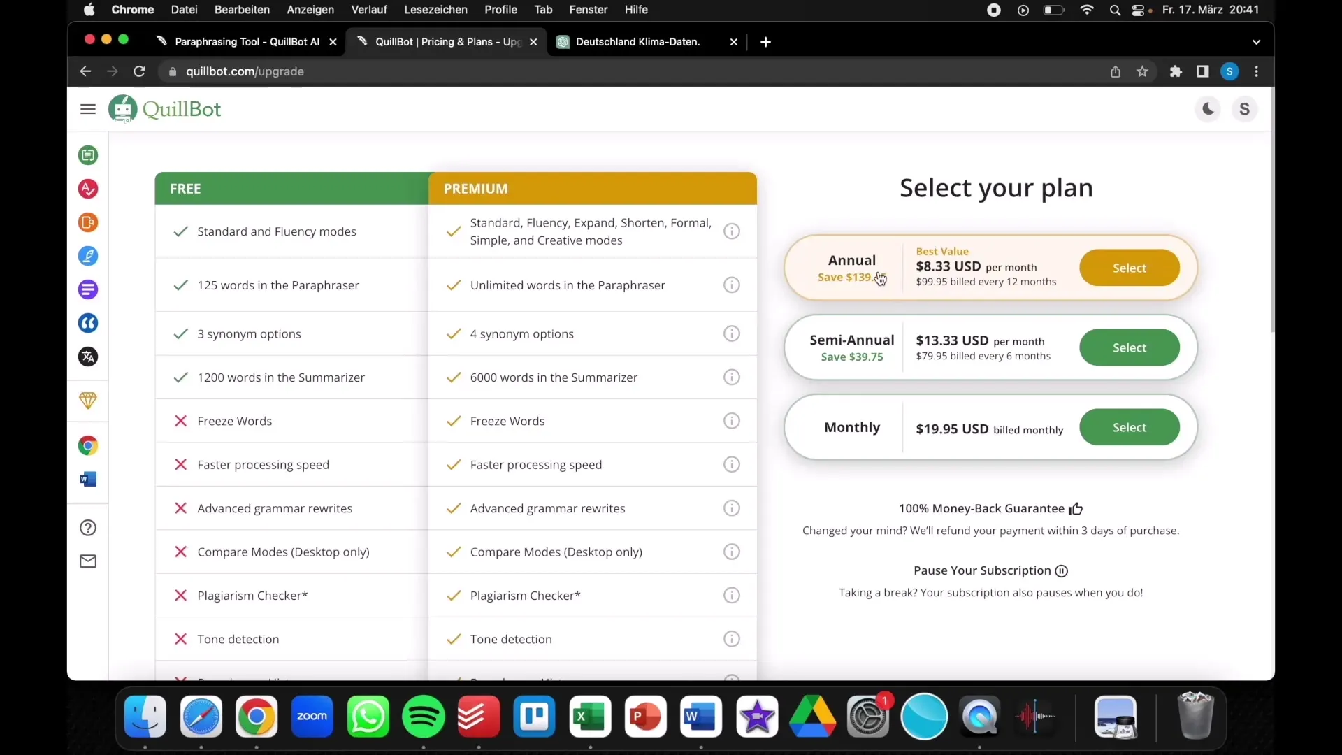The image size is (1342, 755).
Task: Click the address bar showing quillbot.com/upgrade
Action: [245, 71]
